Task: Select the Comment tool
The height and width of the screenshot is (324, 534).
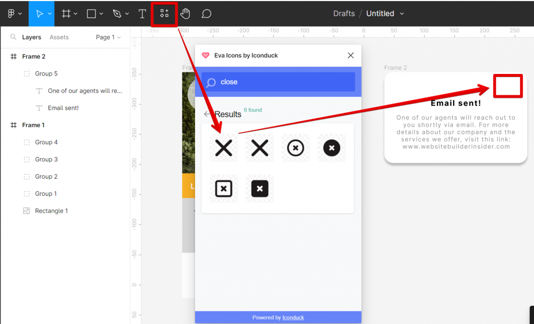Action: (207, 14)
